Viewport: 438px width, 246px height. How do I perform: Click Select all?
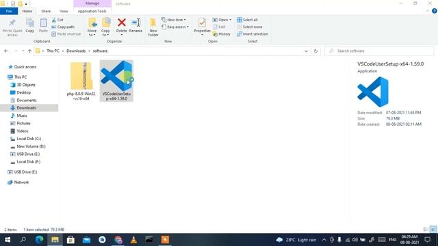[247, 20]
